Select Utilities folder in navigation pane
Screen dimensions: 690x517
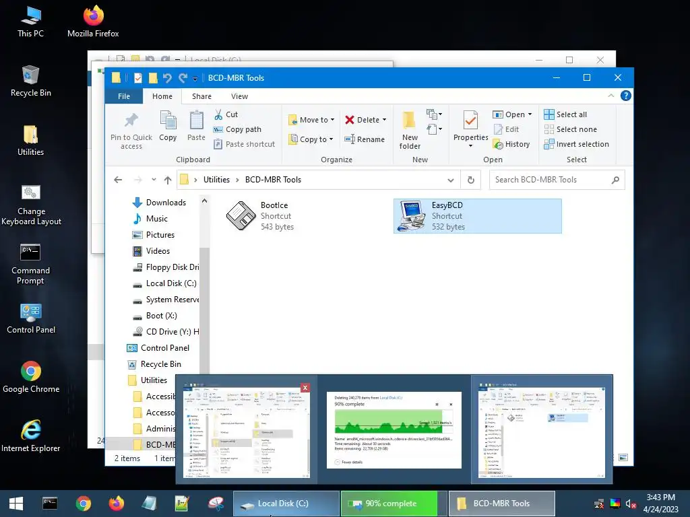tap(148, 380)
